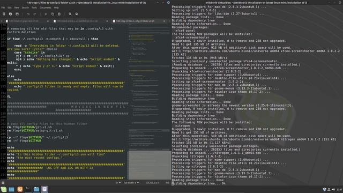Open the network tray icon

[x=329, y=189]
